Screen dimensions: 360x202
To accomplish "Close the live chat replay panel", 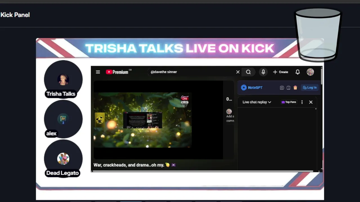I will (311, 102).
